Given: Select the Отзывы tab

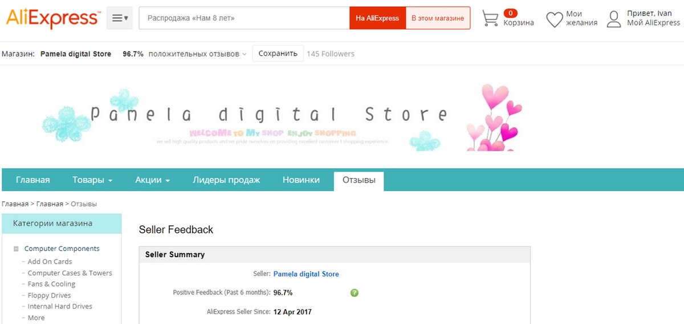Looking at the screenshot, I should pos(359,180).
